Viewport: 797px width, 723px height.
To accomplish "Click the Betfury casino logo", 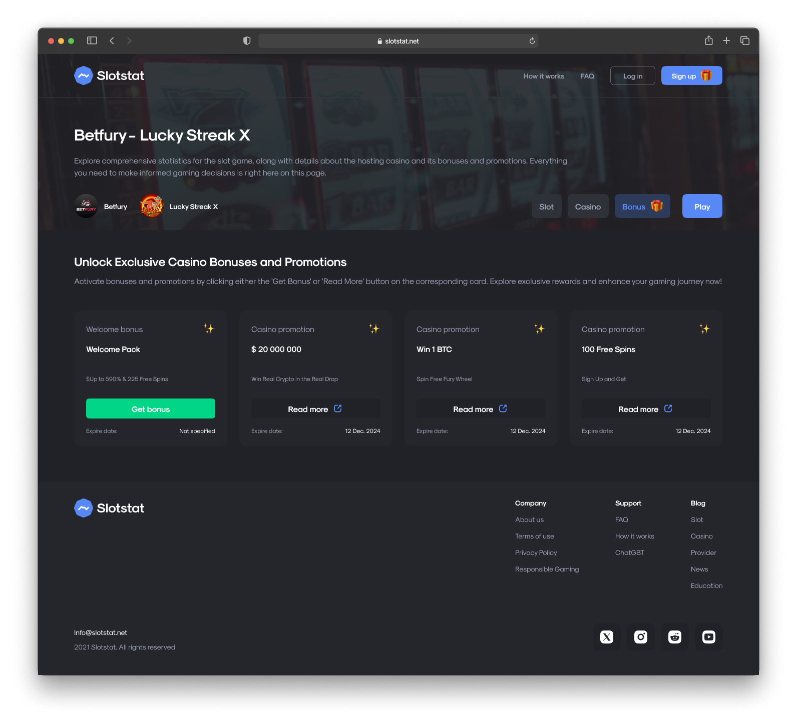I will (86, 206).
